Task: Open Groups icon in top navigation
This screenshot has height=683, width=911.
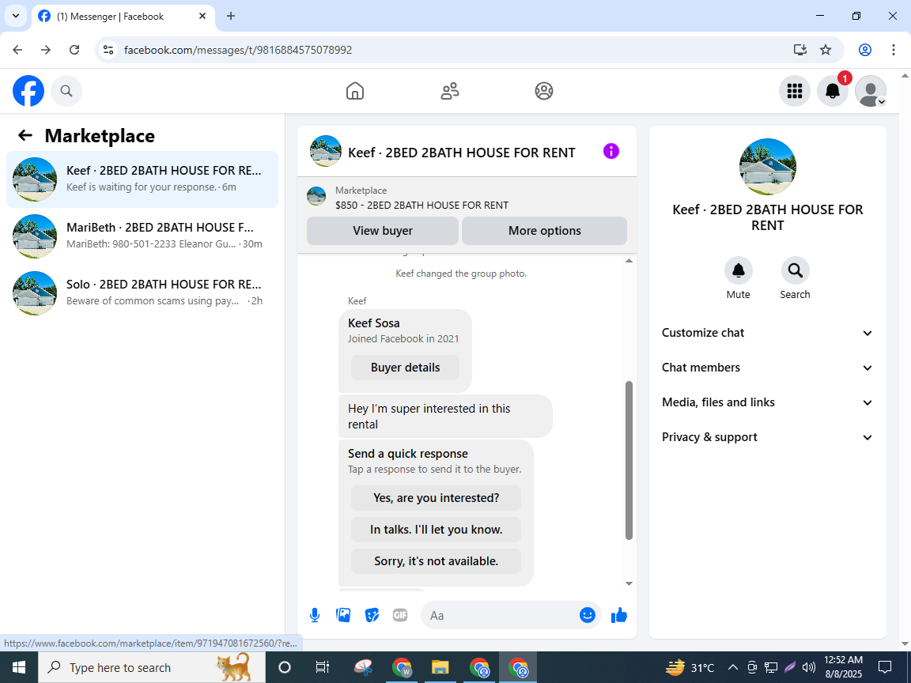Action: (544, 91)
